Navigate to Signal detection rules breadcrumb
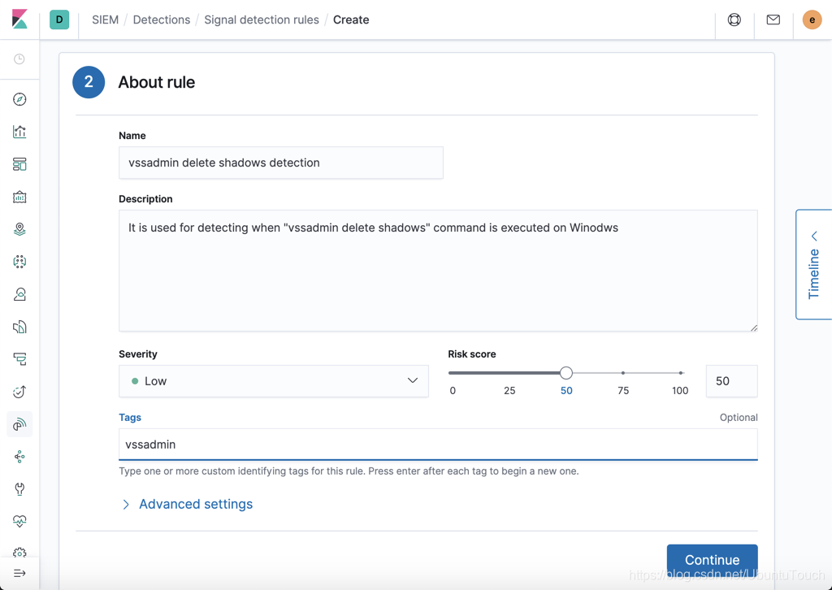Viewport: 832px width, 590px height. tap(262, 20)
